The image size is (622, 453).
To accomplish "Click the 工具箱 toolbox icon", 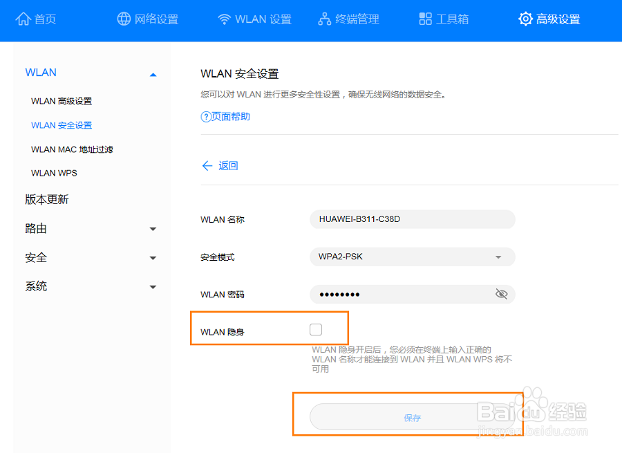I will click(x=424, y=19).
